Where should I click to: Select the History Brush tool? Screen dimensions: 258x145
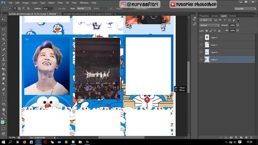click(4, 64)
